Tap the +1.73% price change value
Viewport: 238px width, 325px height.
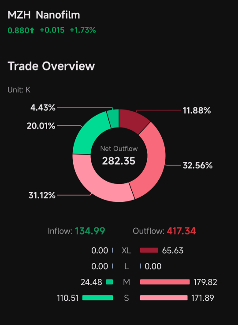(83, 30)
